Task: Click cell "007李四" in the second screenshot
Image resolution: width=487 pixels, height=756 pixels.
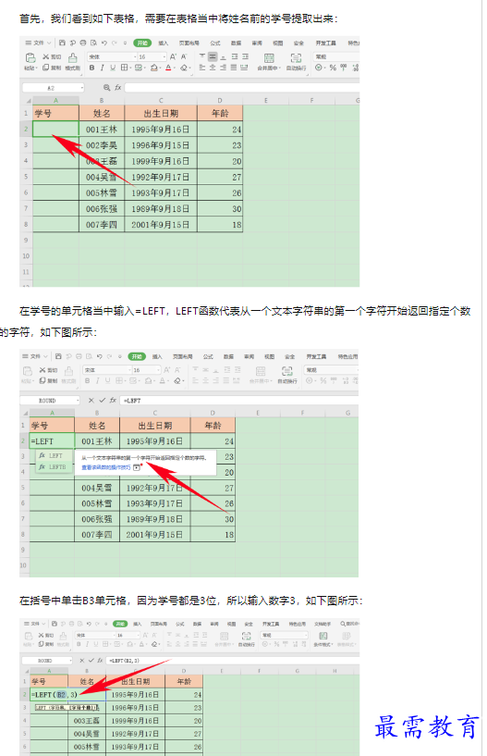Action: click(x=97, y=534)
